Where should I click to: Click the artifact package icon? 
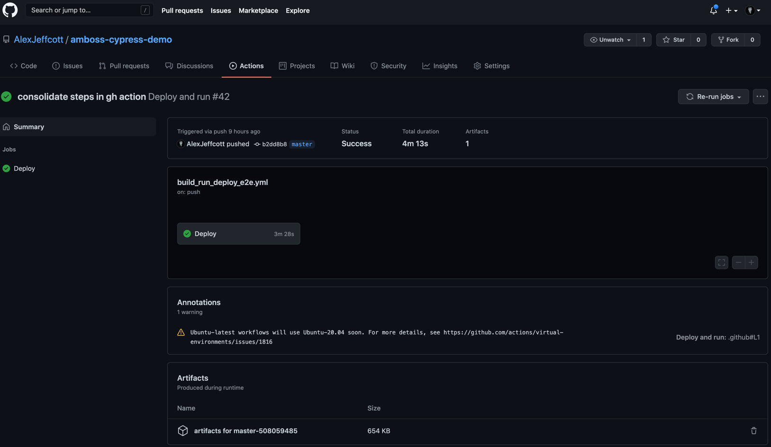coord(183,430)
